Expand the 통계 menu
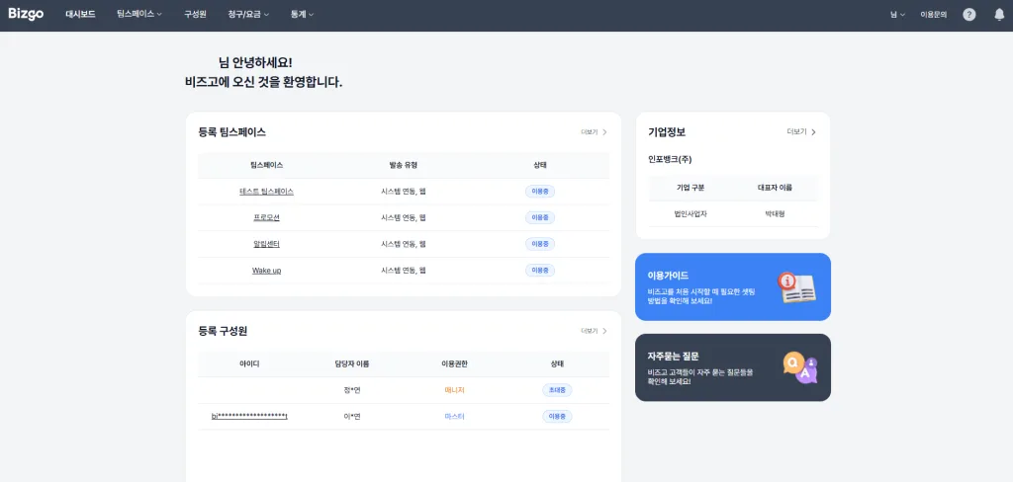This screenshot has height=482, width=1013. click(302, 14)
